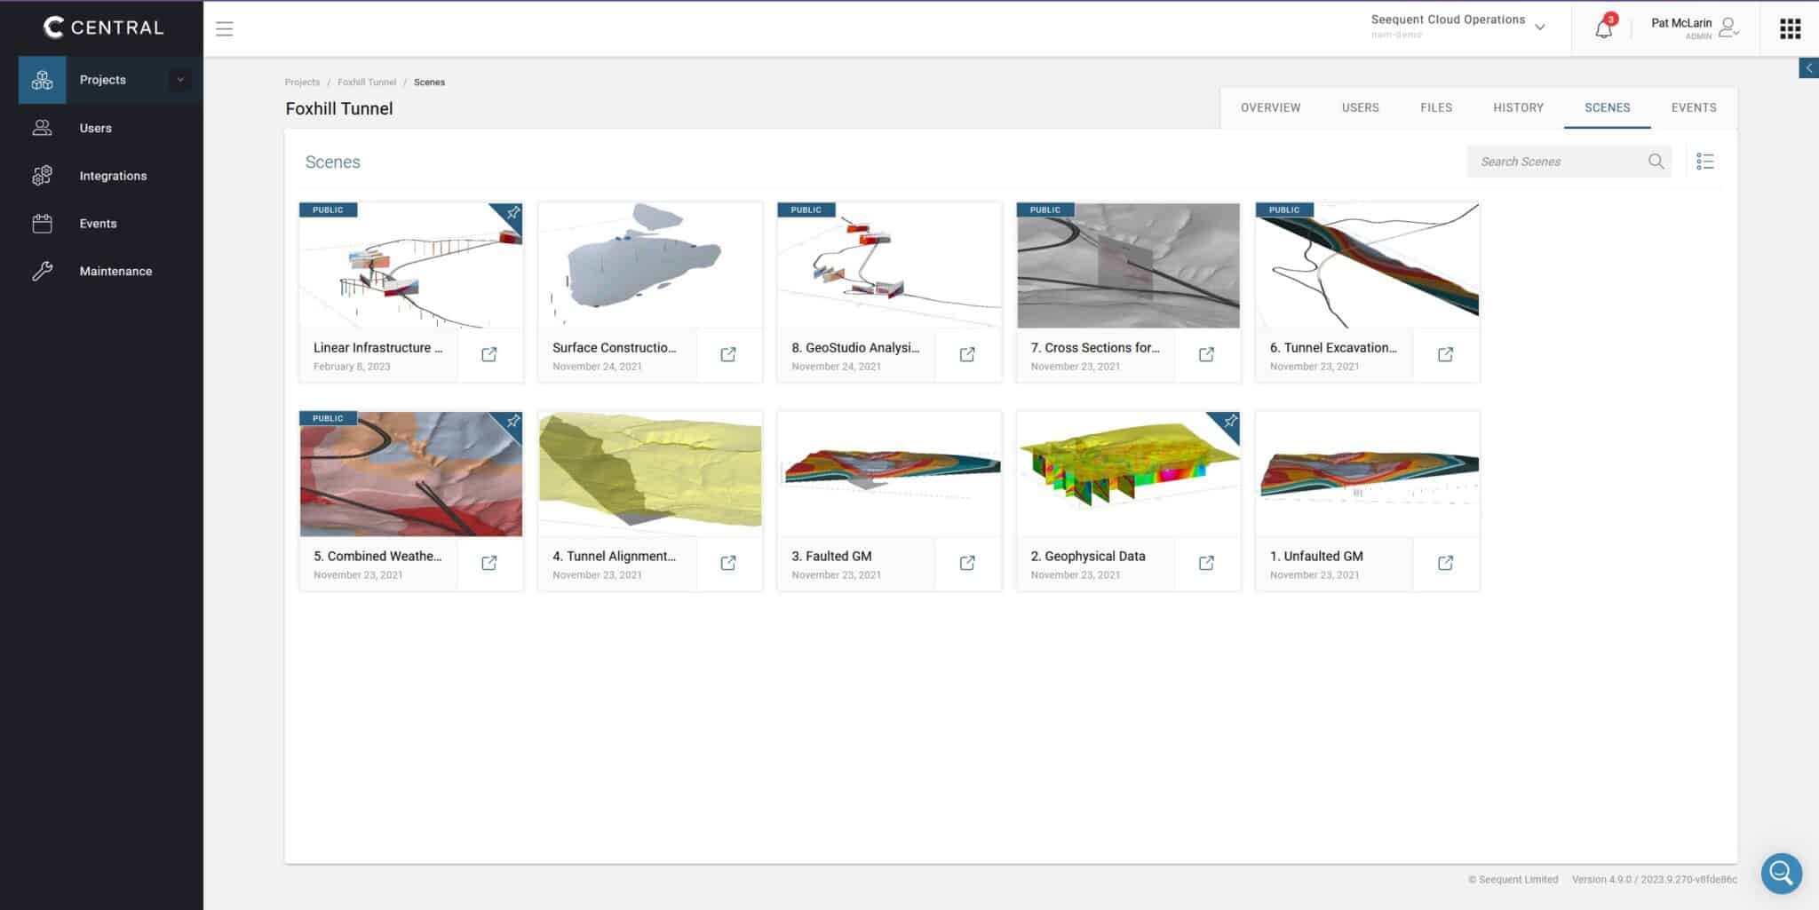Open the Faulted GM scene in a new view
Viewport: 1819px width, 910px height.
point(966,563)
